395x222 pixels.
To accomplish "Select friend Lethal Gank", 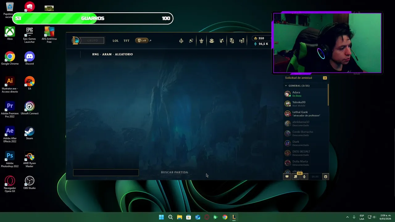I will 306,114.
